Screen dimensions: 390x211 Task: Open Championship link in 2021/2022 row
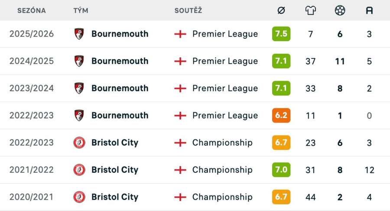point(222,170)
